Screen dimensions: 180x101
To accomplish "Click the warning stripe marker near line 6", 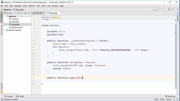I will [176, 33].
